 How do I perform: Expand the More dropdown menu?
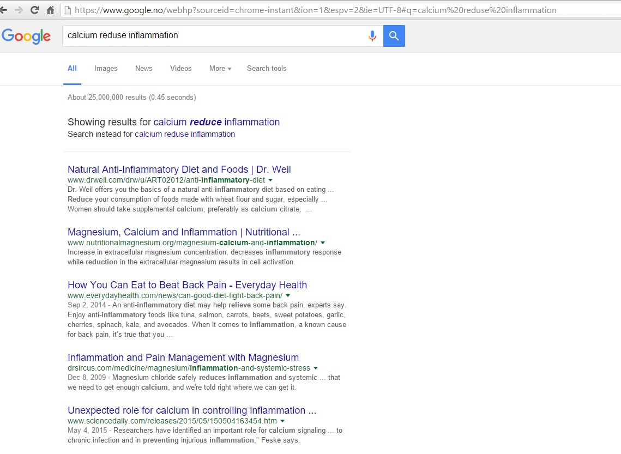220,69
